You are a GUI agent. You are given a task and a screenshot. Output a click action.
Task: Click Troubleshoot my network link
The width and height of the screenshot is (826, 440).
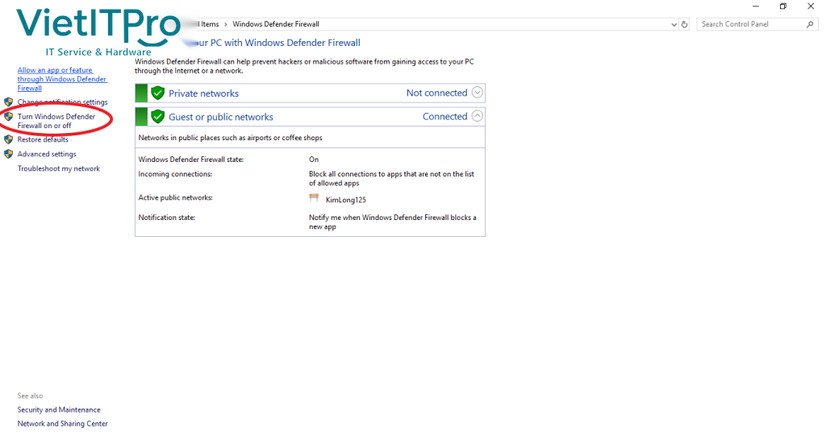pyautogui.click(x=58, y=168)
